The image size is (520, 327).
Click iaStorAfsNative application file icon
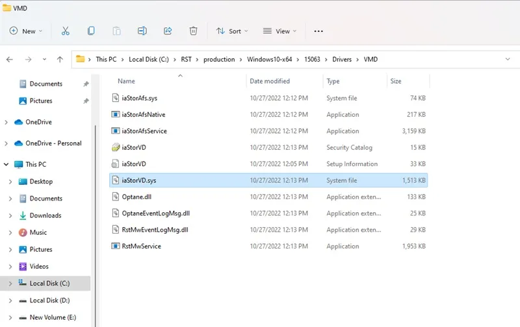115,115
